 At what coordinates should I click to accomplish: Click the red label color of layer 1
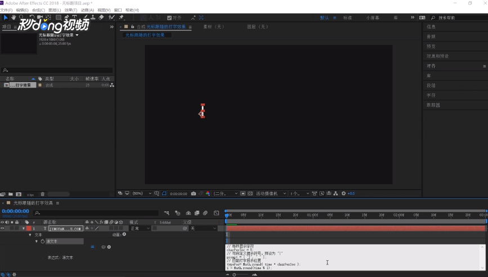pos(29,229)
